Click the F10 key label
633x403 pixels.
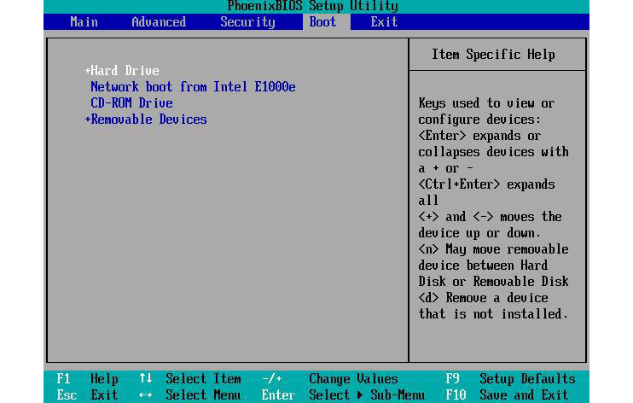[456, 395]
